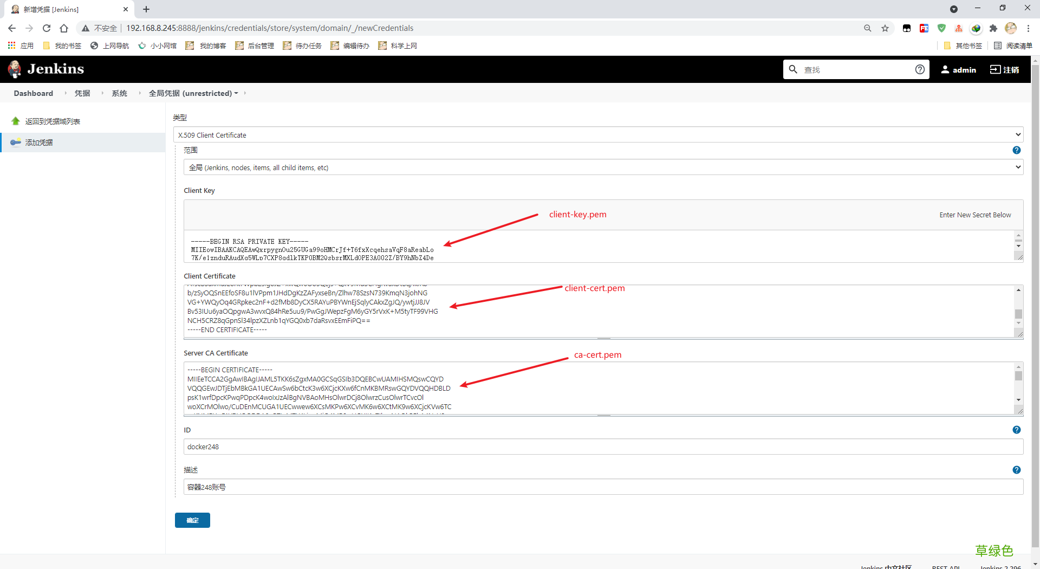The height and width of the screenshot is (569, 1040).
Task: Click the help icon beside 范围
Action: point(1016,150)
